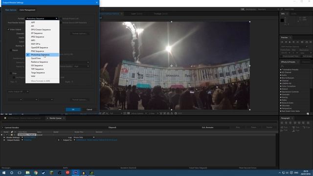
Task: Choose QuickTime format
Action: pos(43,58)
